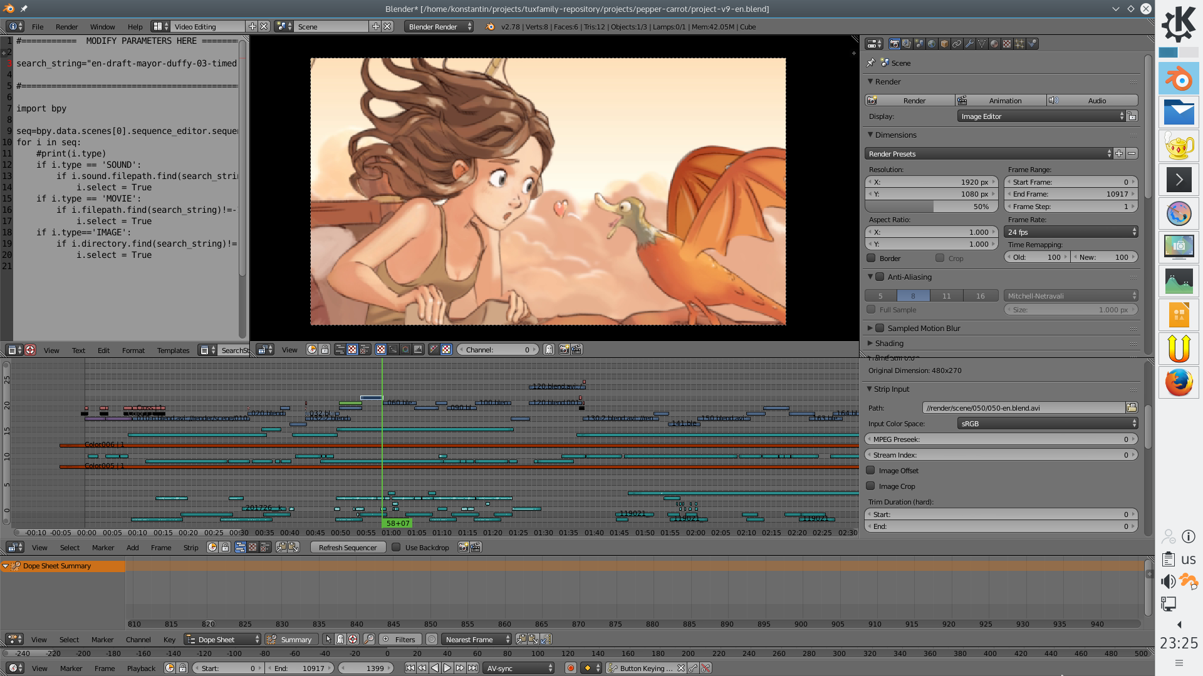Viewport: 1203px width, 676px height.
Task: Jump to the end frame in timeline
Action: point(472,668)
